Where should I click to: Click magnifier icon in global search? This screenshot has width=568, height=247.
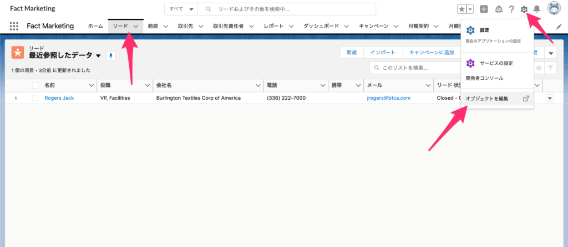coord(208,9)
